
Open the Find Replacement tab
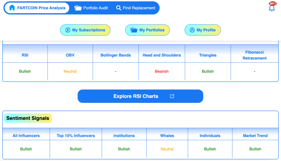click(136, 8)
